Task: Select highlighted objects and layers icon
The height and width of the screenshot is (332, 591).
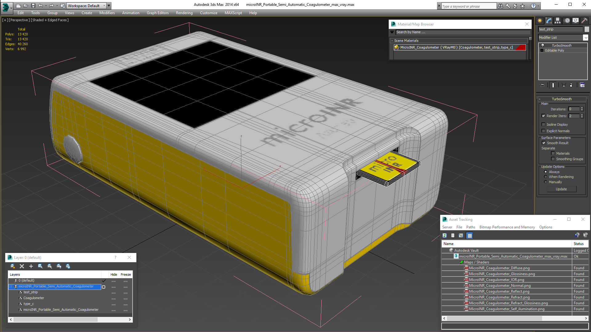Action: 40,266
